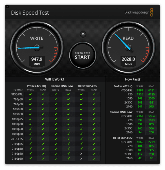165x170 pixels.
Task: Click the 2889 ProRes NTSC/PAL write value
Action: (140, 90)
